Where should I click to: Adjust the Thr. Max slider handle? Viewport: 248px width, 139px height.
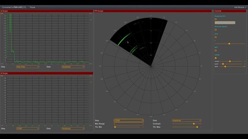point(197,127)
